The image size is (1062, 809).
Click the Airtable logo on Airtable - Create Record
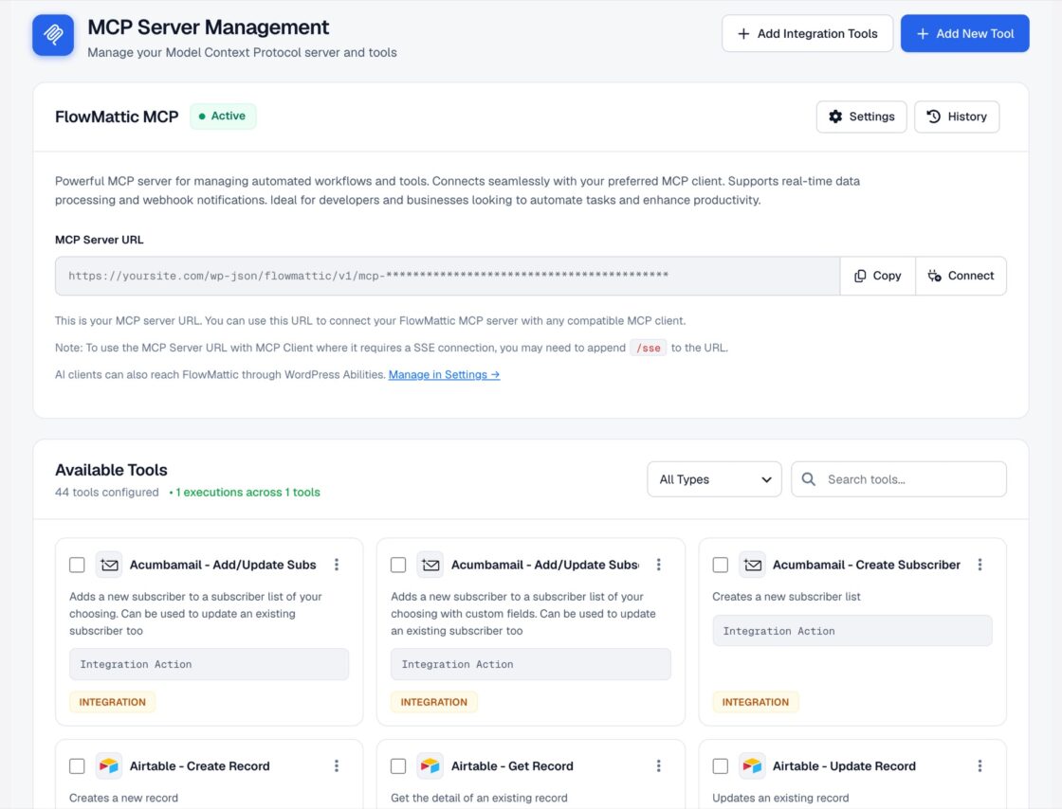click(108, 765)
